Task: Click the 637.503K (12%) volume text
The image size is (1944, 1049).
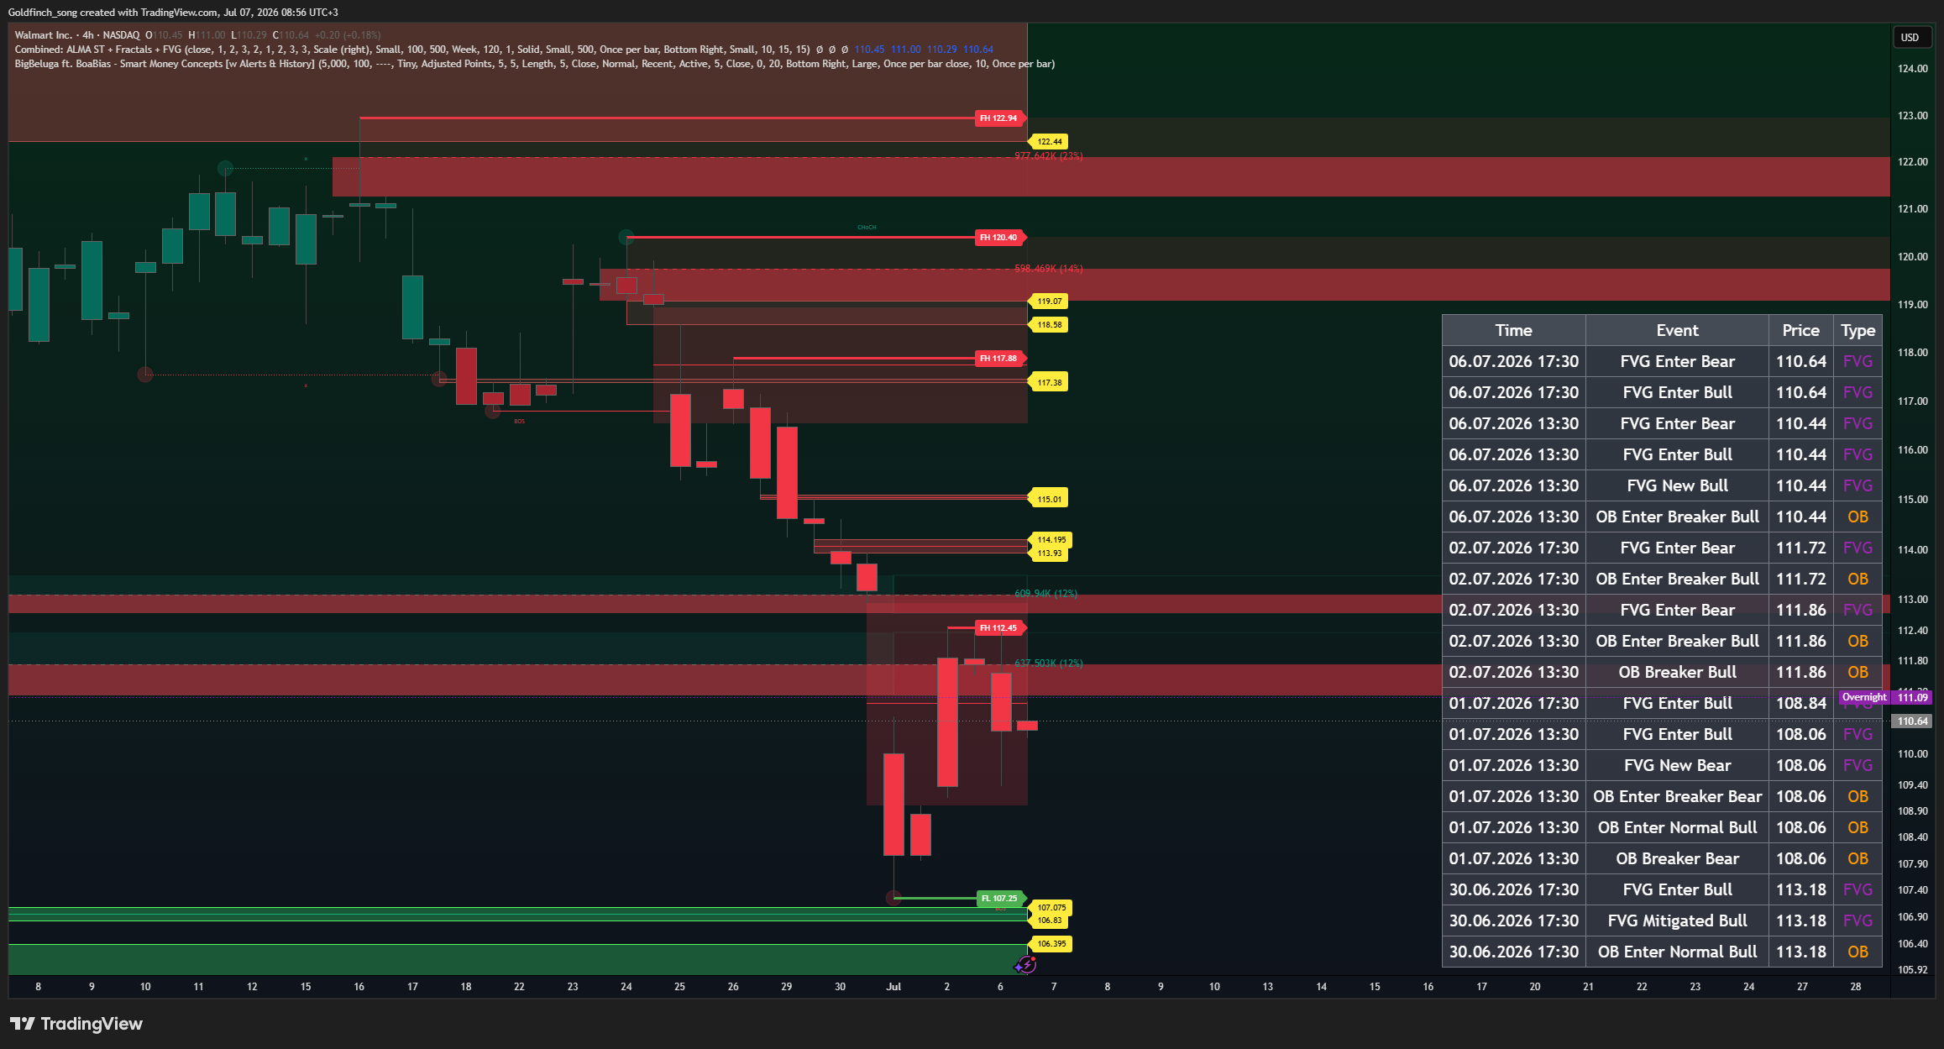Action: (x=1048, y=663)
